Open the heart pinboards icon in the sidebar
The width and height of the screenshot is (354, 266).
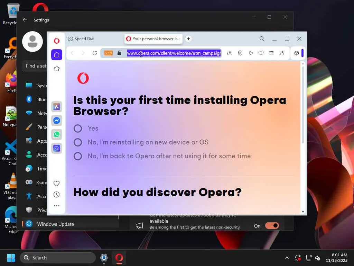coord(56,183)
